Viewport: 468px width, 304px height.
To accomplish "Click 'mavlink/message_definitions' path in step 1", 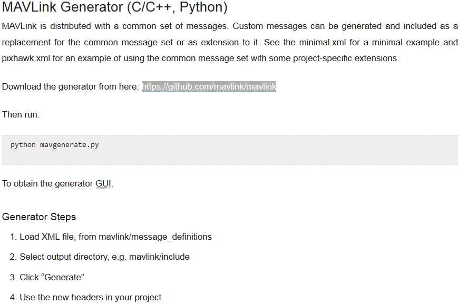I will pyautogui.click(x=155, y=237).
